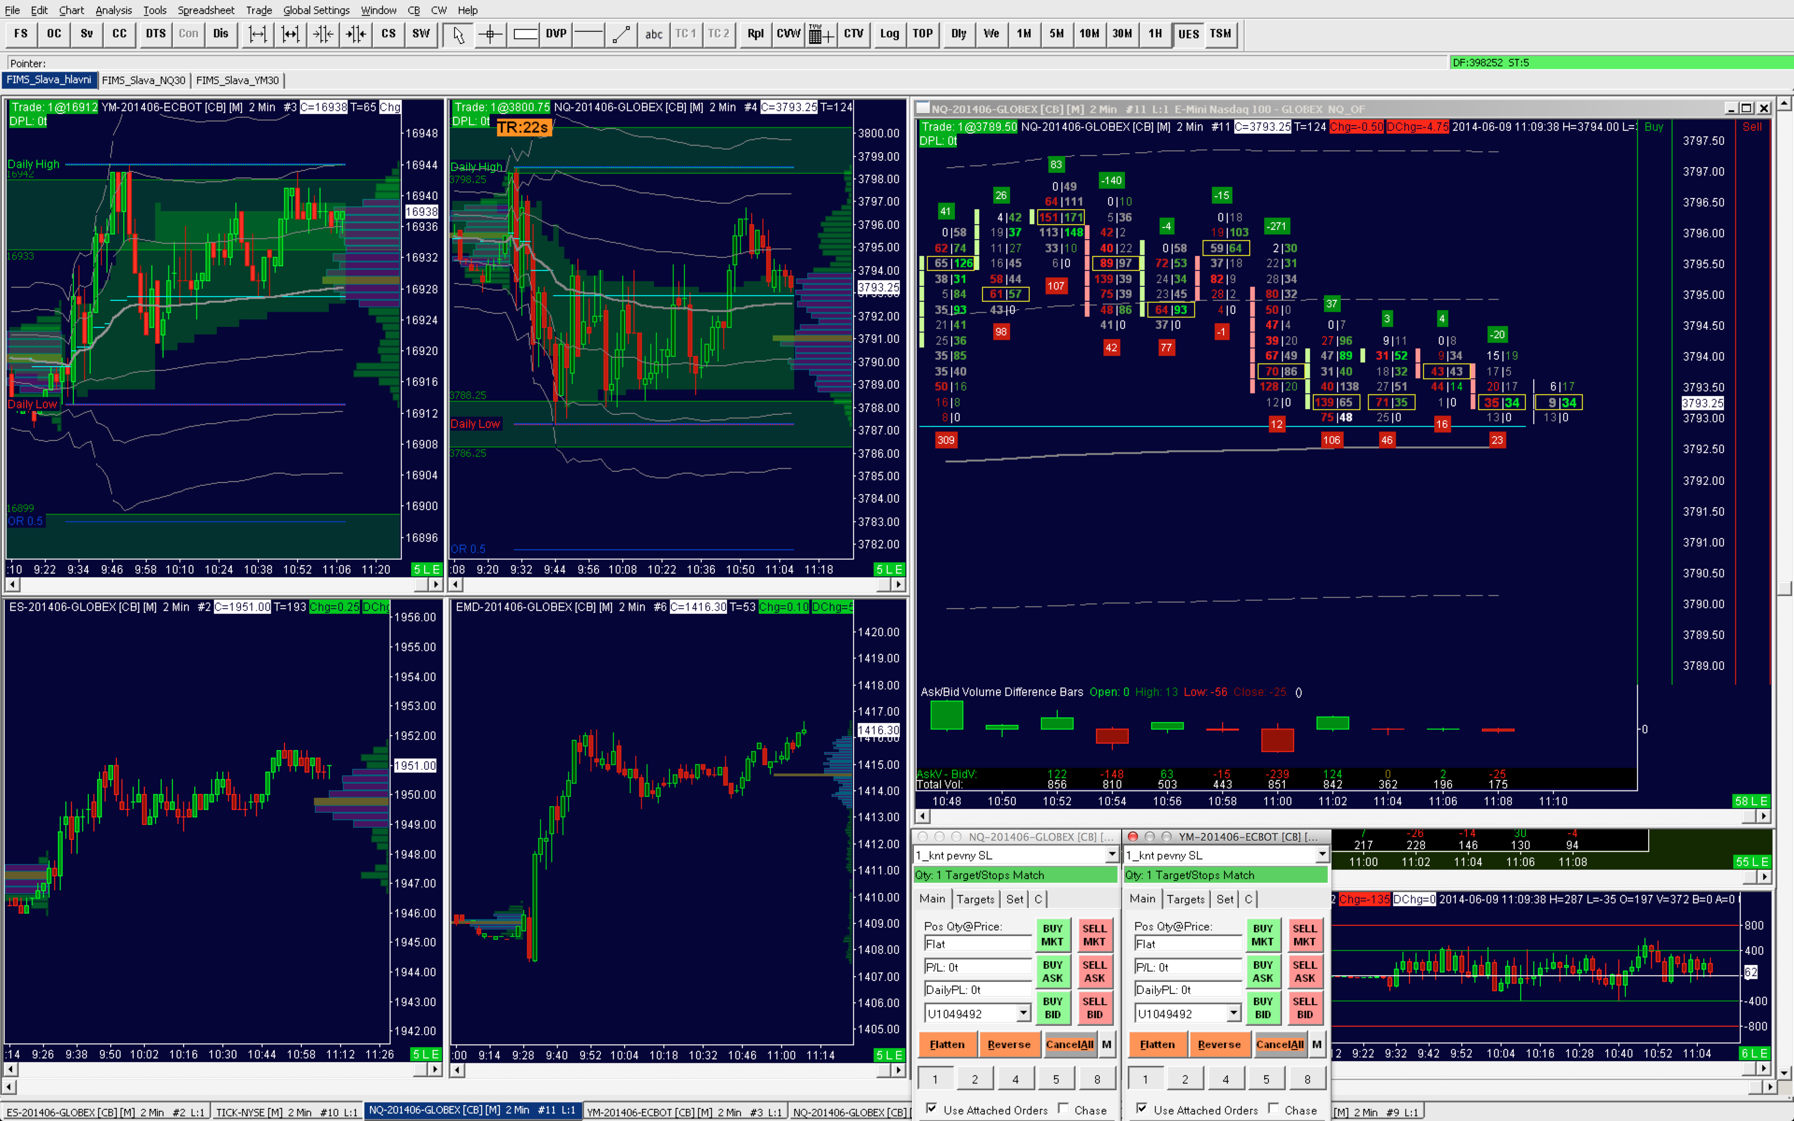
Task: Open the Global Settings menu
Action: point(316,10)
